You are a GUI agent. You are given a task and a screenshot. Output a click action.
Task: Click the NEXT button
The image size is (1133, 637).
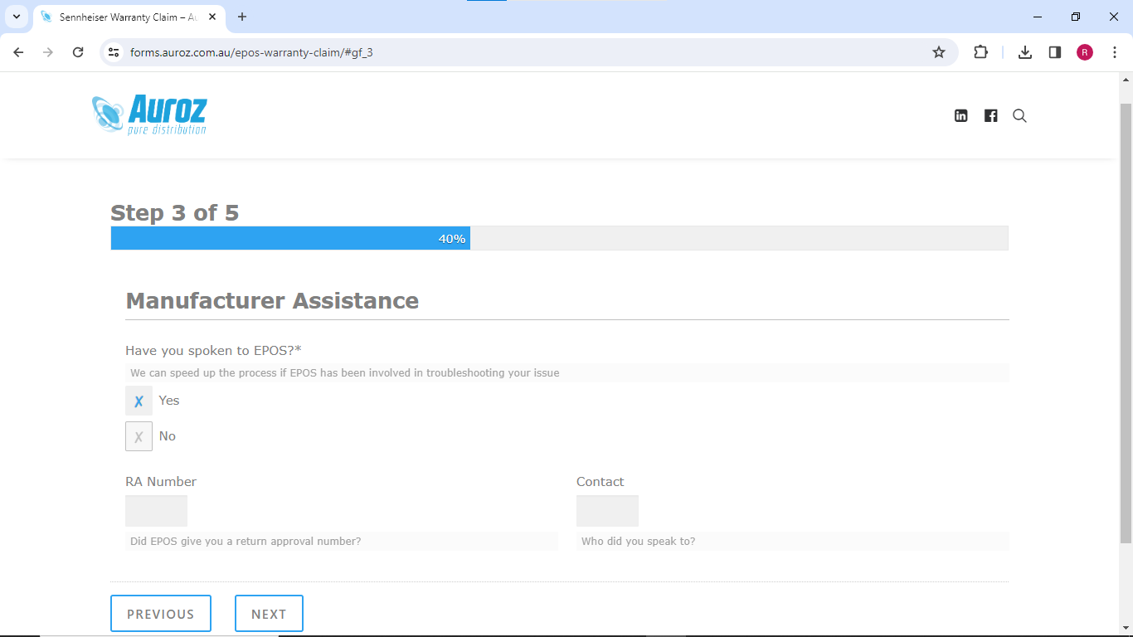tap(269, 614)
